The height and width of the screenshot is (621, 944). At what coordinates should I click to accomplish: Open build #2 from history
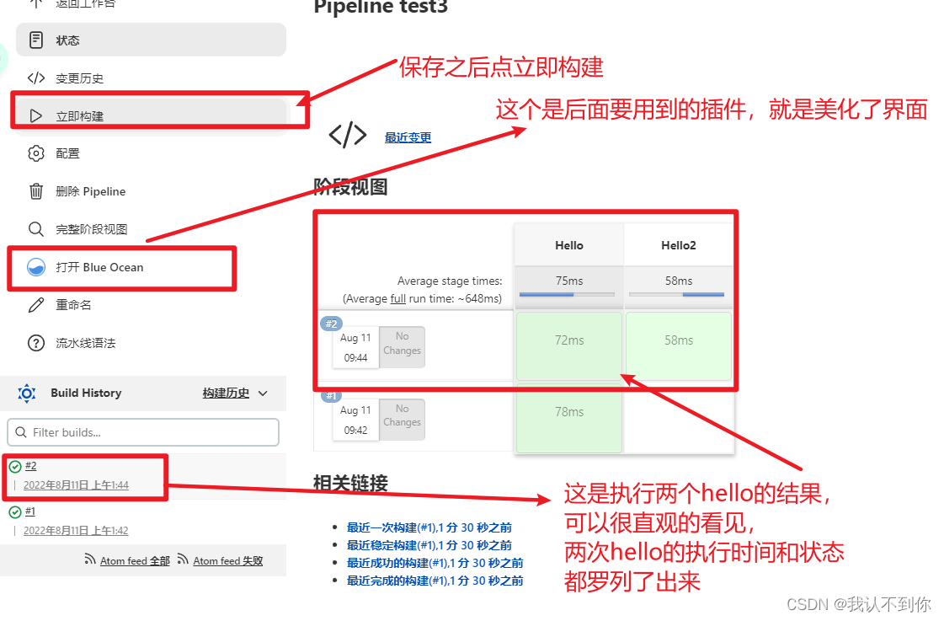30,465
